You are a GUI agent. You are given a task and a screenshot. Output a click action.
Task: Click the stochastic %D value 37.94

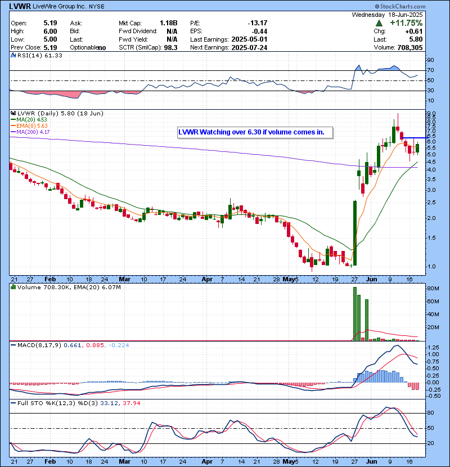click(131, 403)
